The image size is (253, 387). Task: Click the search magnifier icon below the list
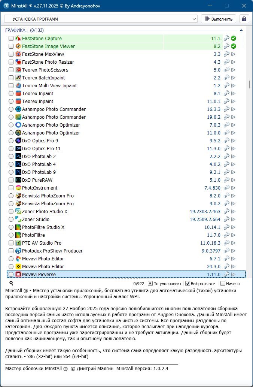click(11, 284)
